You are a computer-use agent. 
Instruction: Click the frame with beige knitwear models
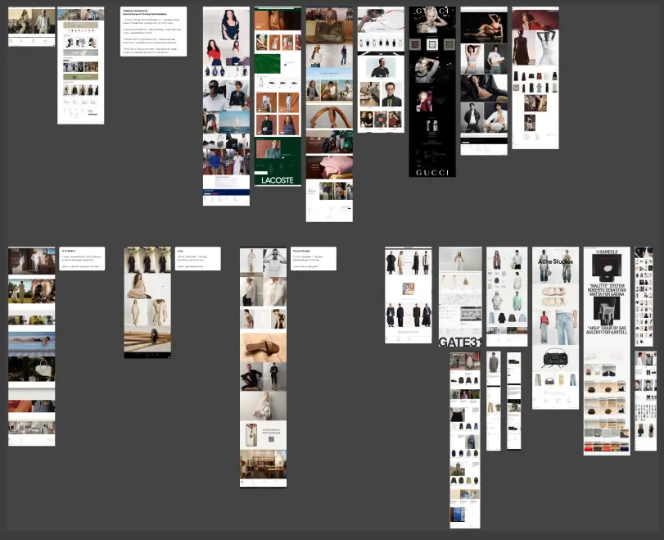point(147,302)
